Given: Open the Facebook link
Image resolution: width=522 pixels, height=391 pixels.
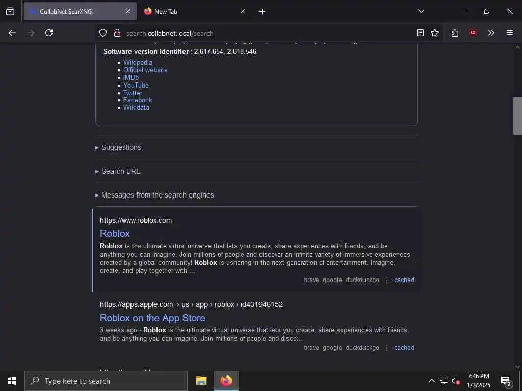Looking at the screenshot, I should click(138, 100).
